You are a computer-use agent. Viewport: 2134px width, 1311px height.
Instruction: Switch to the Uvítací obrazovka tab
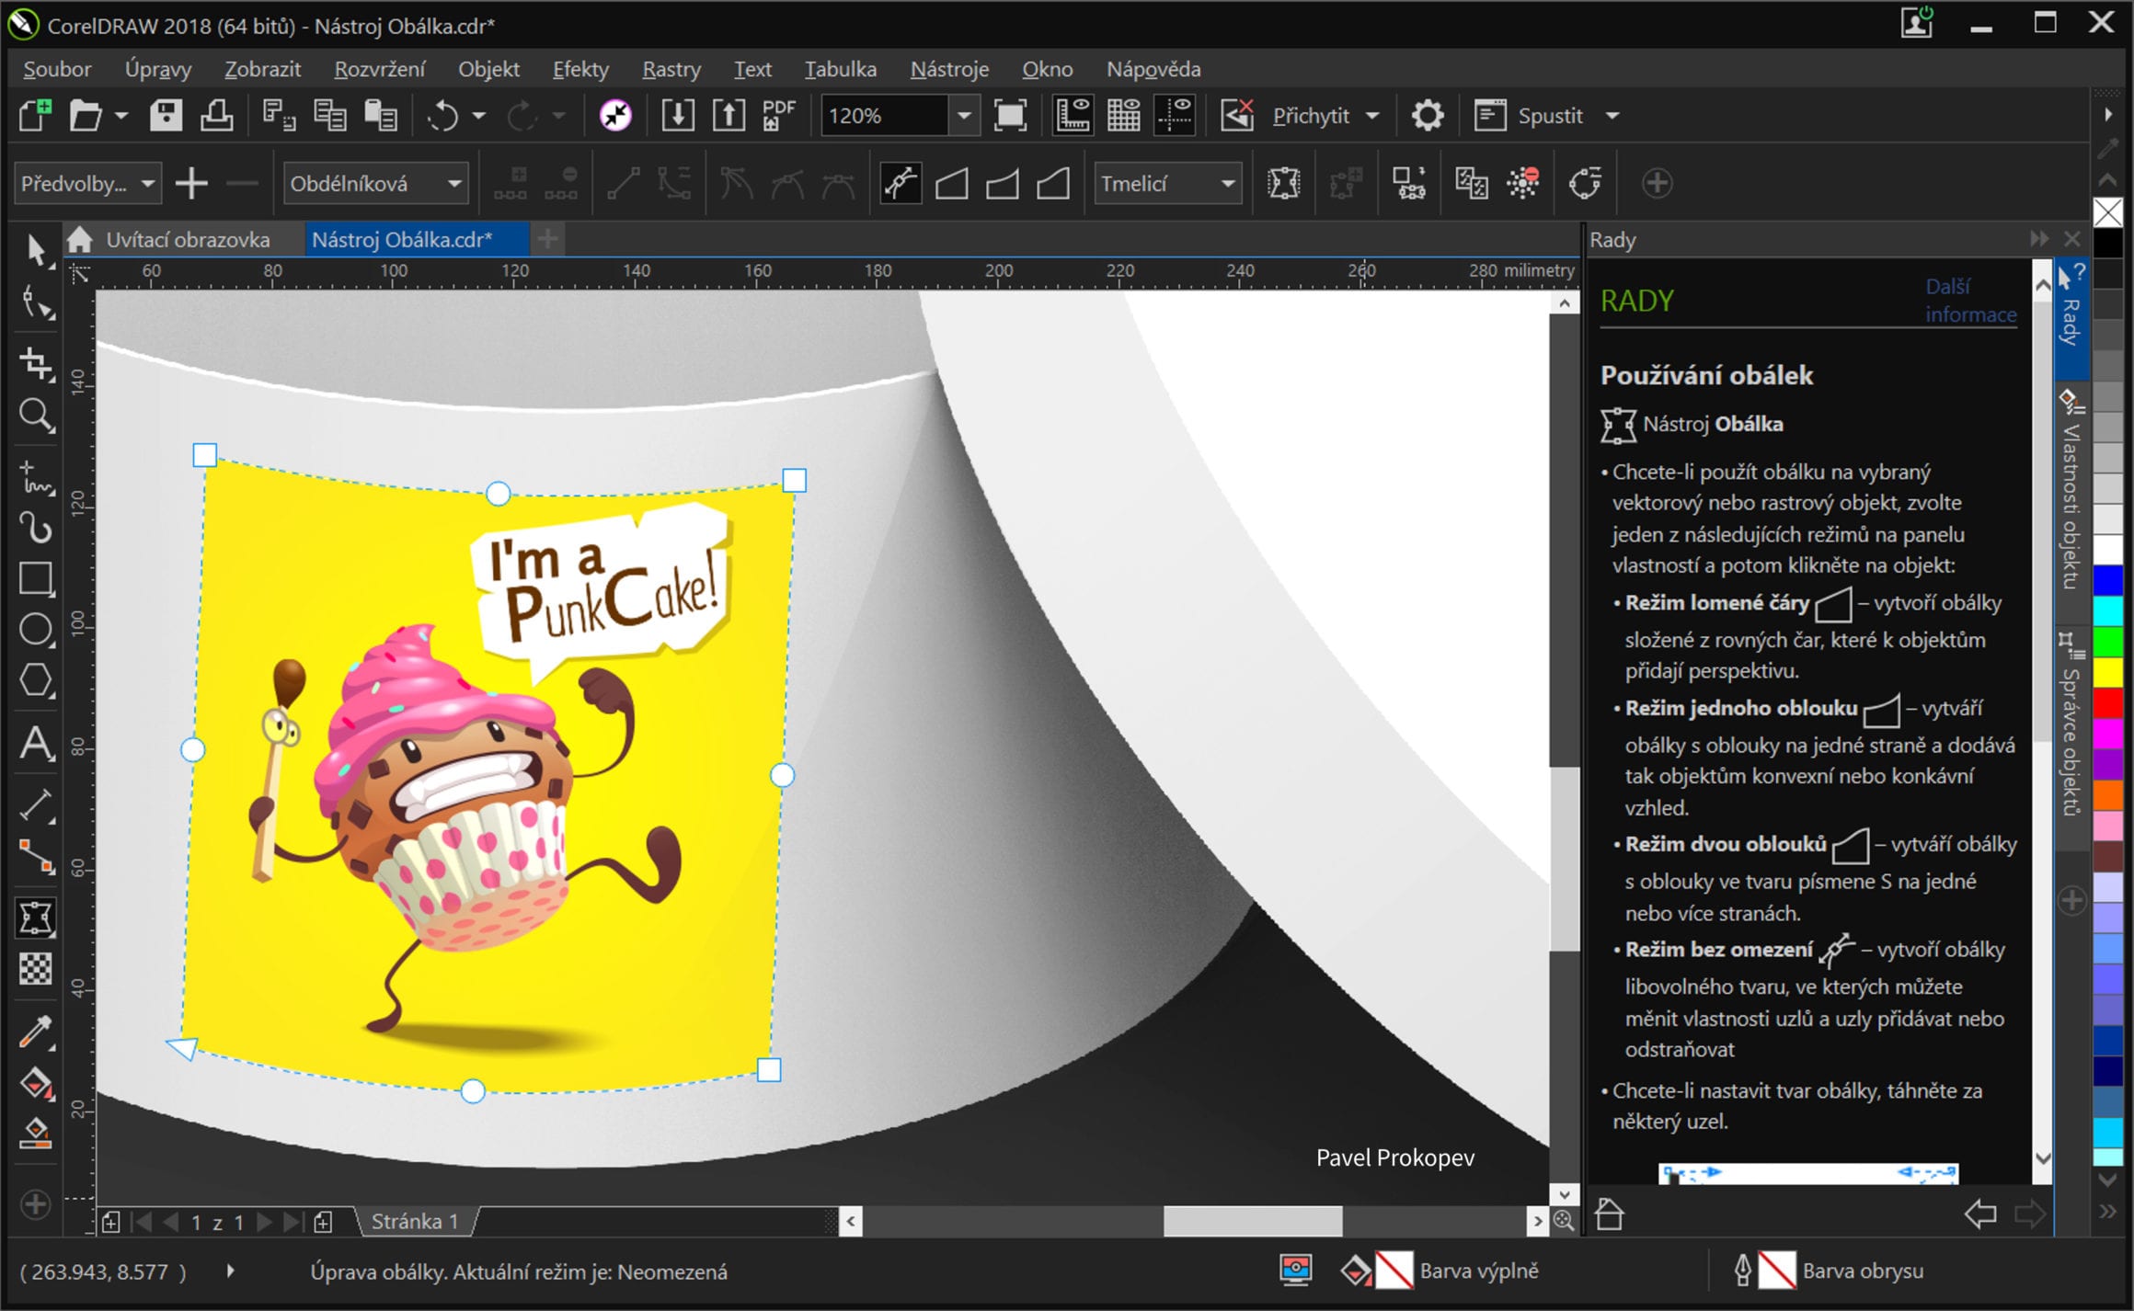(x=187, y=239)
